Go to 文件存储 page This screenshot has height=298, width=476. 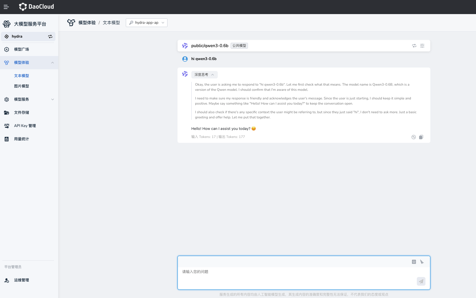(22, 113)
